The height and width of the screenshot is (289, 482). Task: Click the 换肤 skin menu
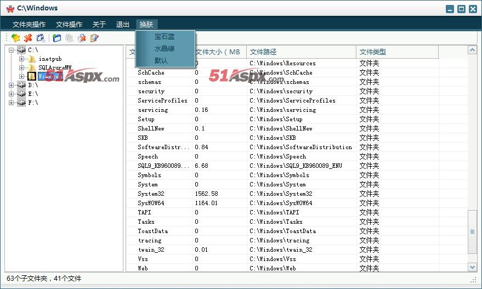(x=146, y=24)
